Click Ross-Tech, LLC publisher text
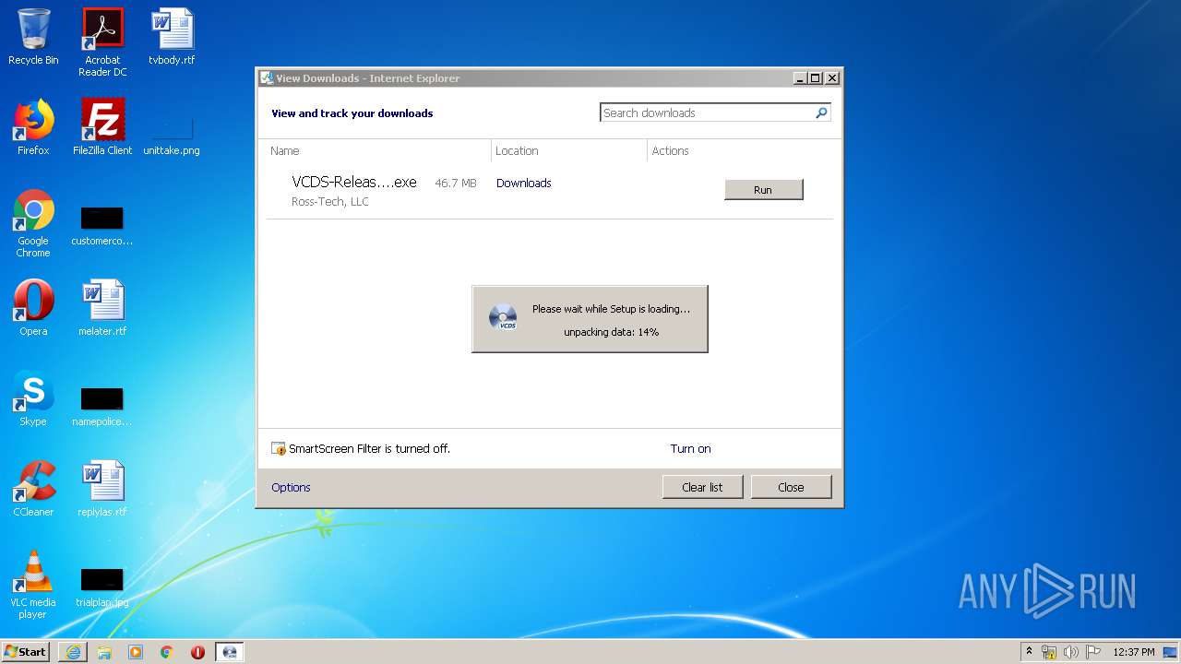 point(330,201)
